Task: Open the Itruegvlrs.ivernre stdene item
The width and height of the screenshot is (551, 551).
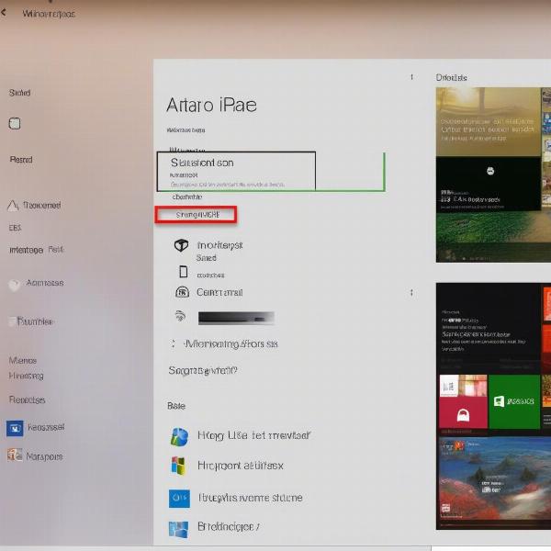Action: coord(250,498)
